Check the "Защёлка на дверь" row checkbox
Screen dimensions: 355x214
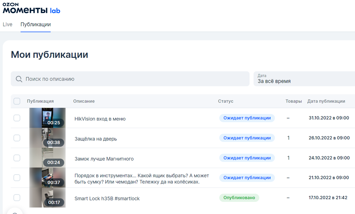[x=17, y=138]
